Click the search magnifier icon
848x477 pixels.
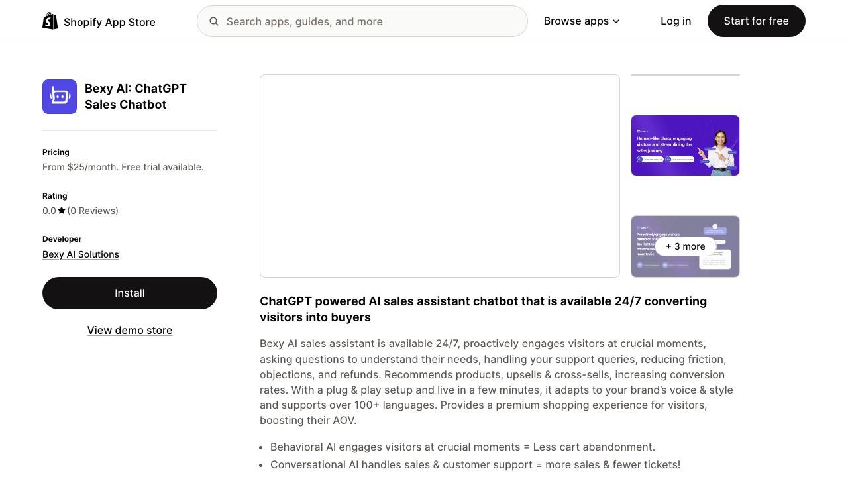click(214, 21)
